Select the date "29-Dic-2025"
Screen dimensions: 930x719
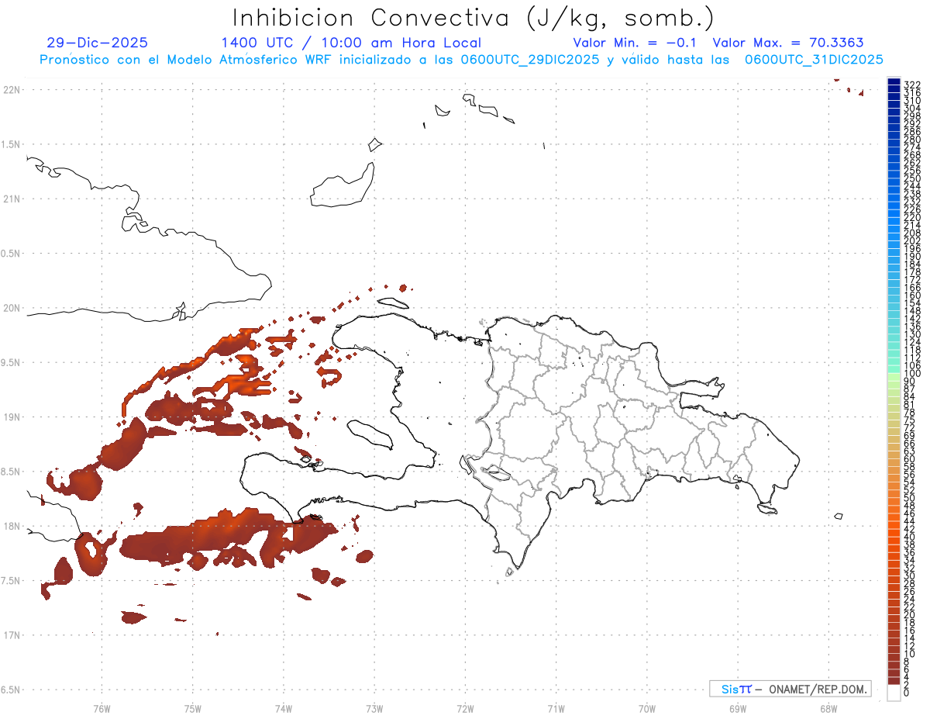pyautogui.click(x=97, y=43)
